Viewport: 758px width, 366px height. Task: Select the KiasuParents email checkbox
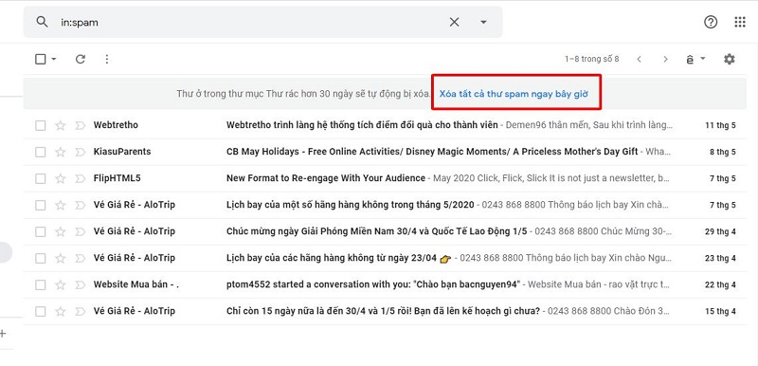coord(41,153)
